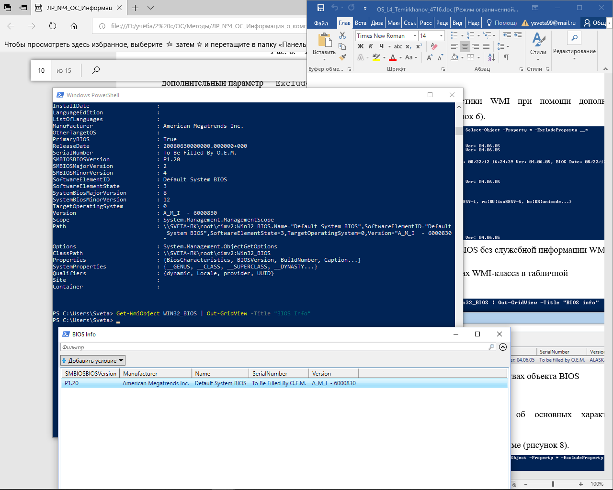Toggle show paragraph marks (¶)
The height and width of the screenshot is (490, 613).
[506, 57]
